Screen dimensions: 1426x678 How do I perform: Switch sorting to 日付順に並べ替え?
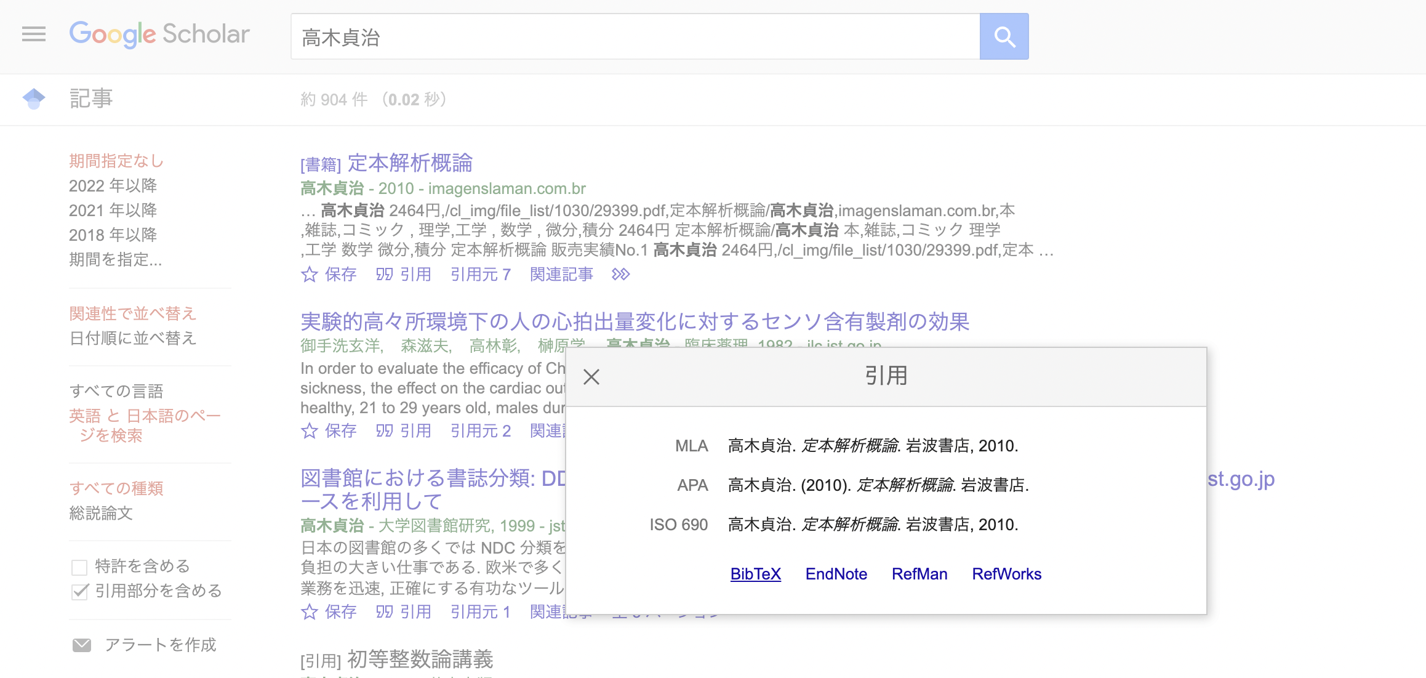[x=132, y=339]
